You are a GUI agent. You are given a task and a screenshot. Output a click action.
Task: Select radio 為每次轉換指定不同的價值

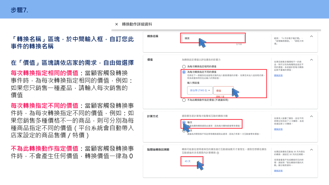click(x=184, y=72)
